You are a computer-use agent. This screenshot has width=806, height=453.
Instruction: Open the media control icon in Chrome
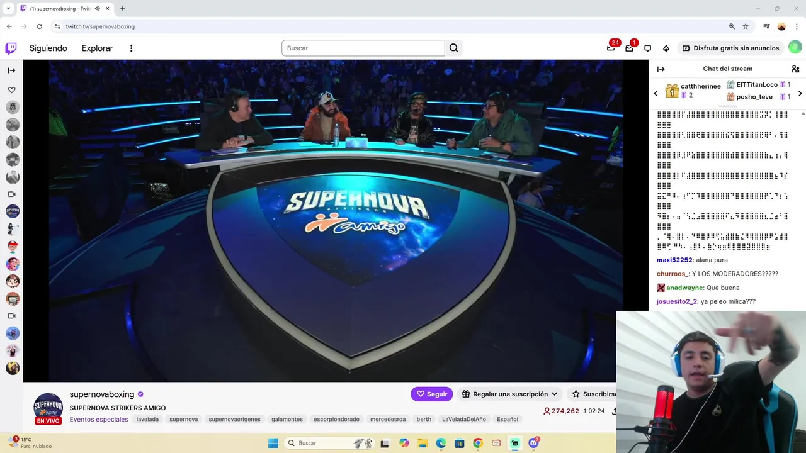coord(766,26)
